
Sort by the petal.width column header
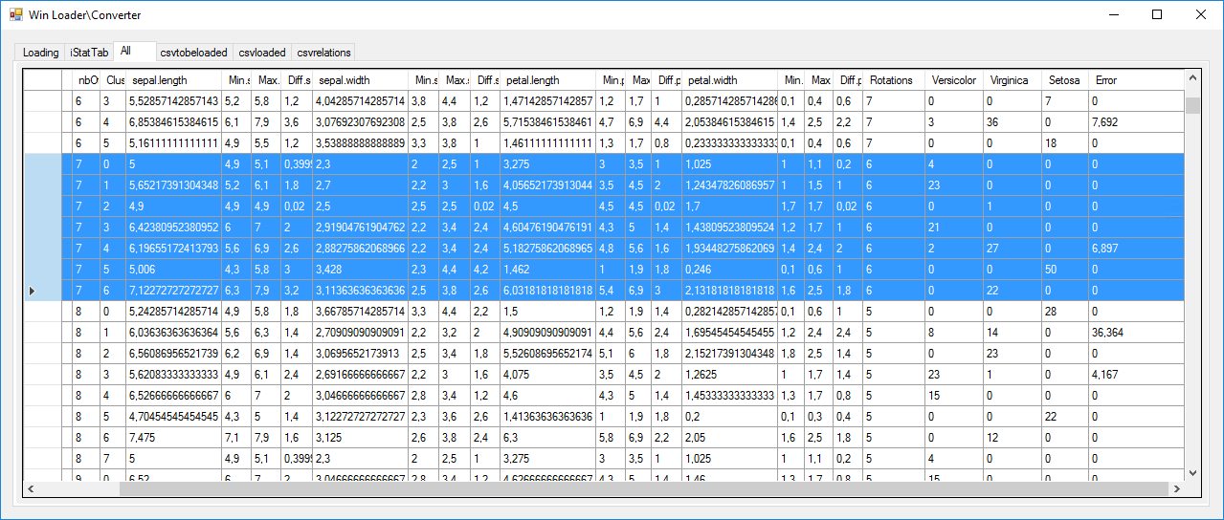click(730, 80)
